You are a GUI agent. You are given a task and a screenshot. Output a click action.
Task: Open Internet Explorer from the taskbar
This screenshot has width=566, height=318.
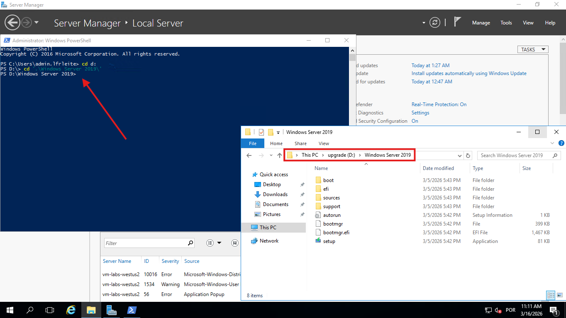pos(71,310)
